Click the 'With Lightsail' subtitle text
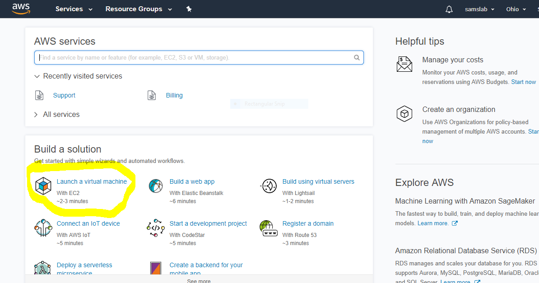Image resolution: width=539 pixels, height=283 pixels. coord(298,193)
